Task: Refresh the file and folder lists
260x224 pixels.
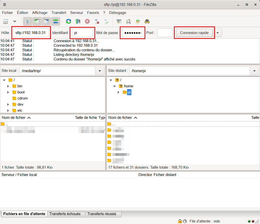Action: coord(68,21)
